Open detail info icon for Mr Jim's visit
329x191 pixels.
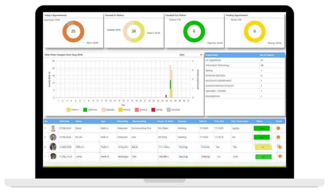[278, 137]
